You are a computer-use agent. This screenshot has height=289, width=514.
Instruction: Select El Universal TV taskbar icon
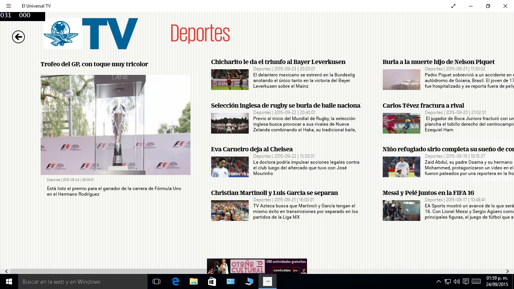[x=268, y=281]
